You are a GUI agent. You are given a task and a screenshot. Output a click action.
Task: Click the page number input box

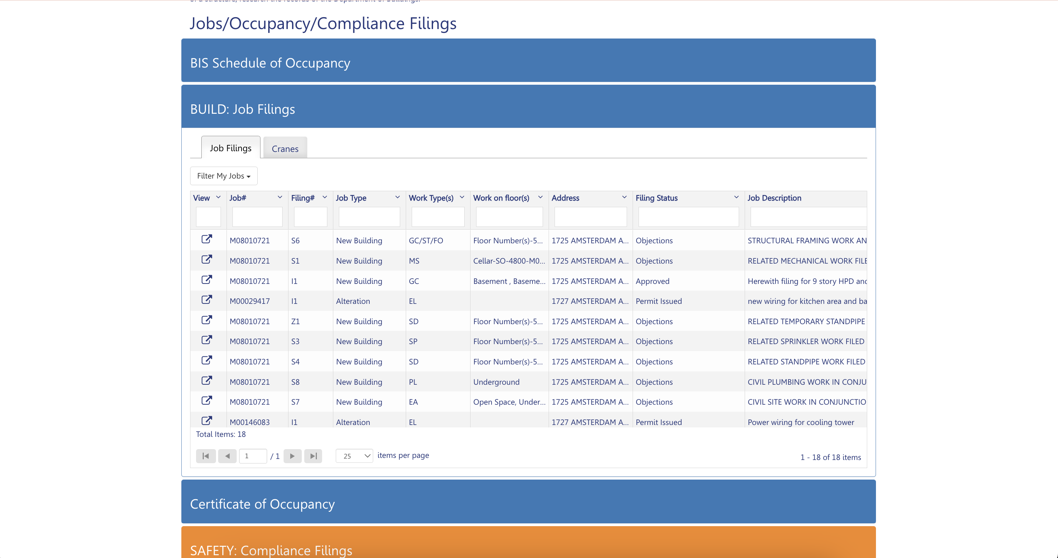253,456
